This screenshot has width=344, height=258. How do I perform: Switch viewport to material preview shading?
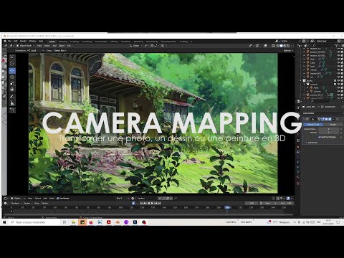click(x=285, y=46)
